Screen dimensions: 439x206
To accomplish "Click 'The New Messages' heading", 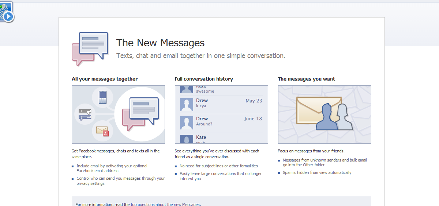I will pyautogui.click(x=160, y=43).
